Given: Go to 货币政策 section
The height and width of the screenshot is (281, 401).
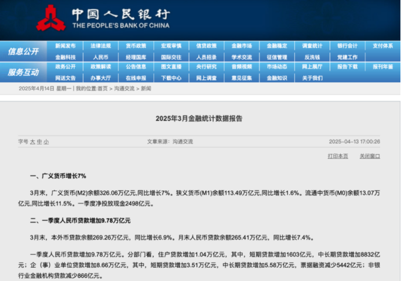Looking at the screenshot, I should (136, 46).
